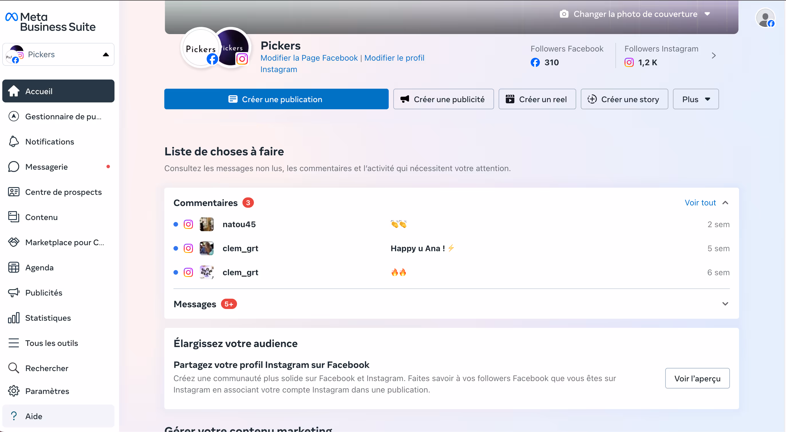This screenshot has width=786, height=432.
Task: Click the red unread dot beside Messagerie
Action: point(108,167)
